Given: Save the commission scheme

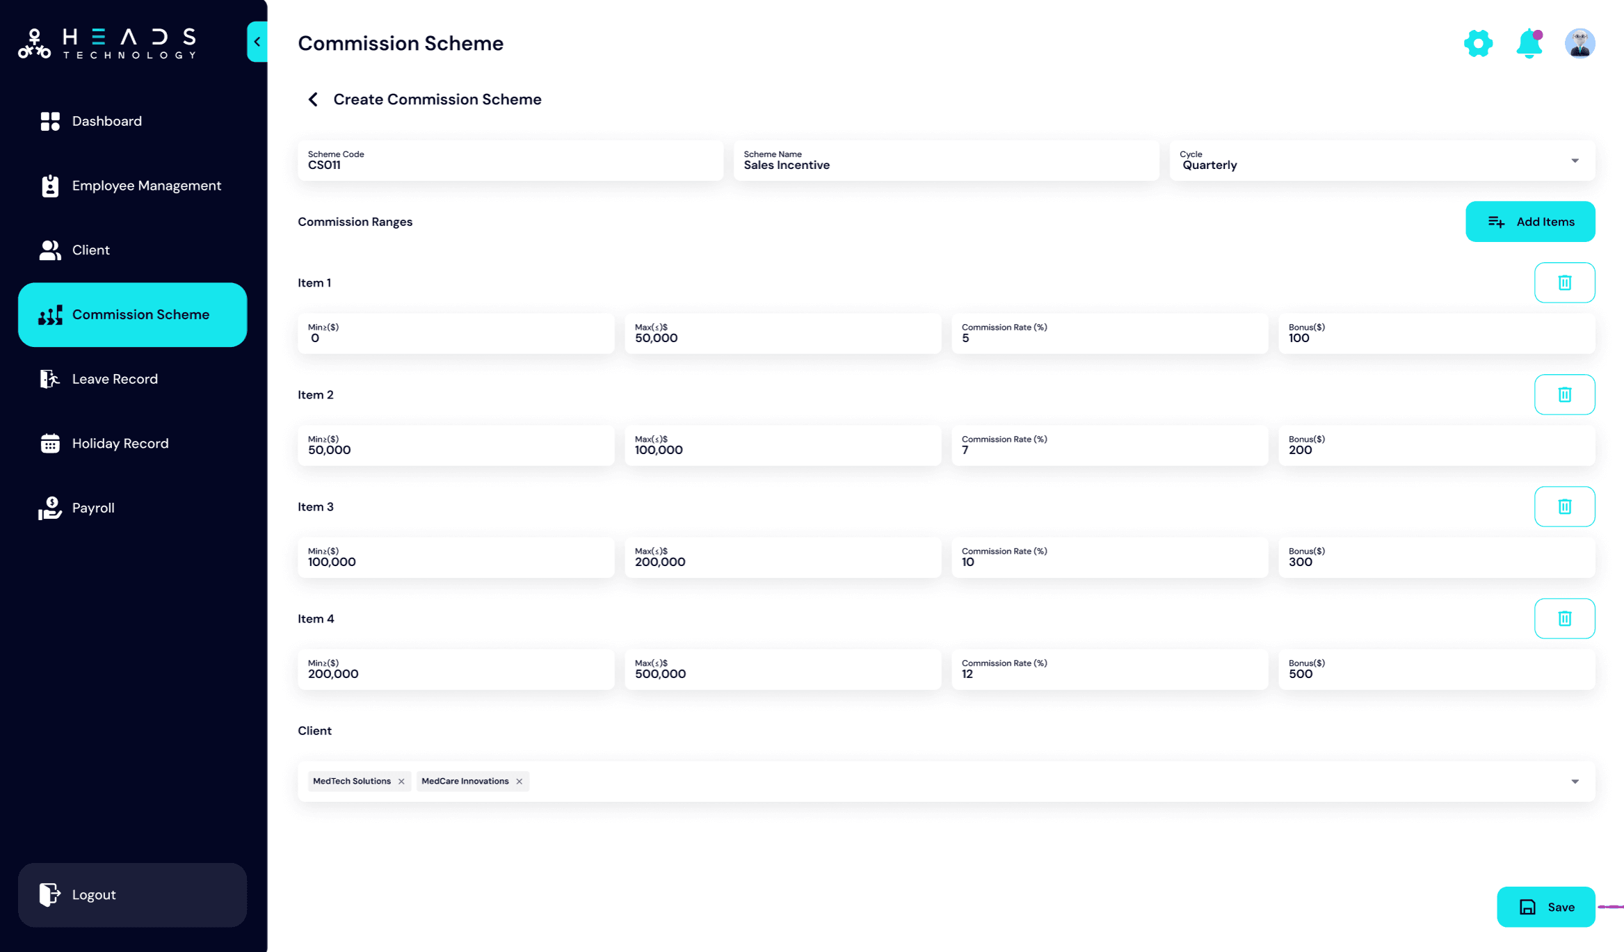Looking at the screenshot, I should (1545, 907).
